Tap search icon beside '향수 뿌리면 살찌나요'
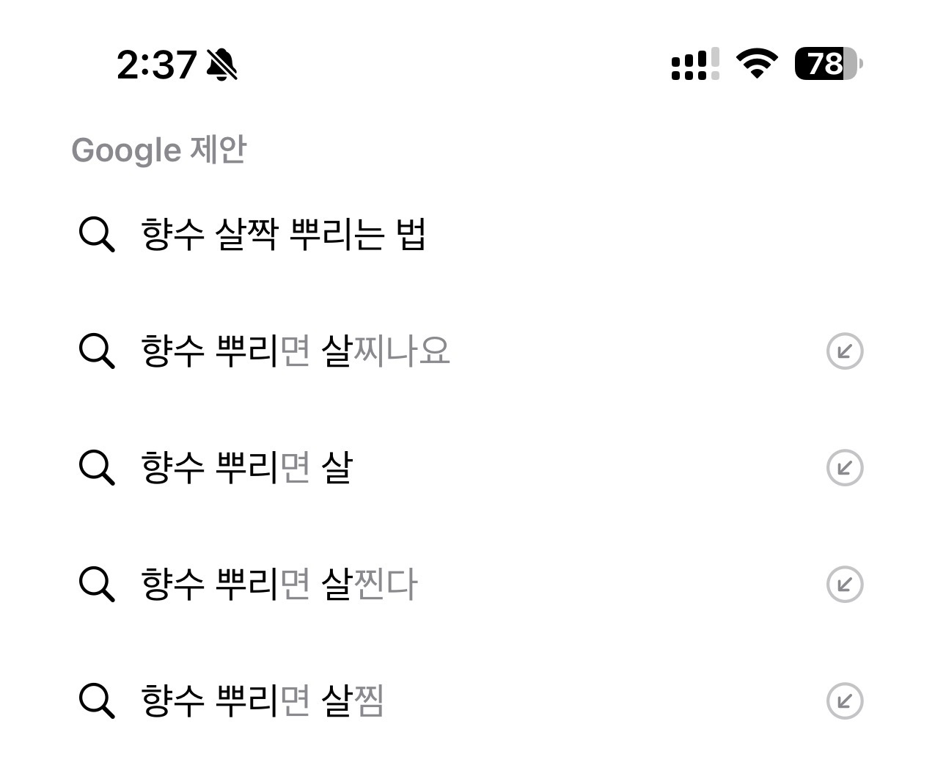The image size is (946, 768). 97,351
